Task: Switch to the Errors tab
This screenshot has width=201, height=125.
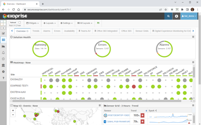Action: point(57,31)
